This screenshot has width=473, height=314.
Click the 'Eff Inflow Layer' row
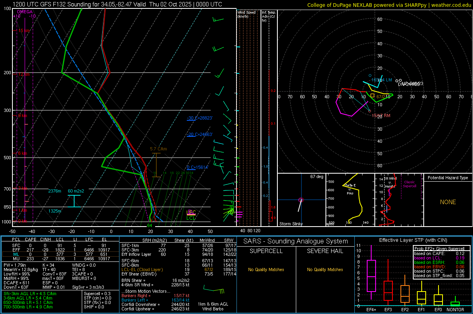[x=179, y=254]
